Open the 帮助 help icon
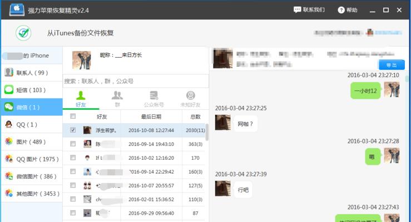The height and width of the screenshot is (222, 411). pyautogui.click(x=341, y=10)
